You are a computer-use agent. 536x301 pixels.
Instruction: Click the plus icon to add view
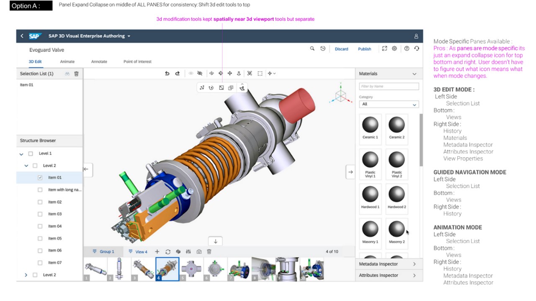[x=157, y=252]
